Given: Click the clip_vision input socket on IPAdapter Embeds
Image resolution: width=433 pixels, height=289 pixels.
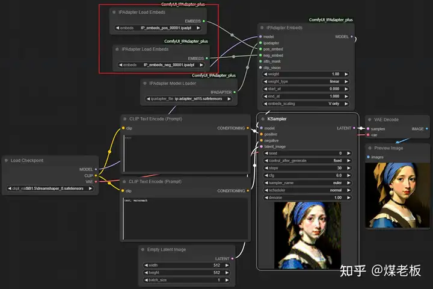Looking at the screenshot, I should click(x=260, y=67).
